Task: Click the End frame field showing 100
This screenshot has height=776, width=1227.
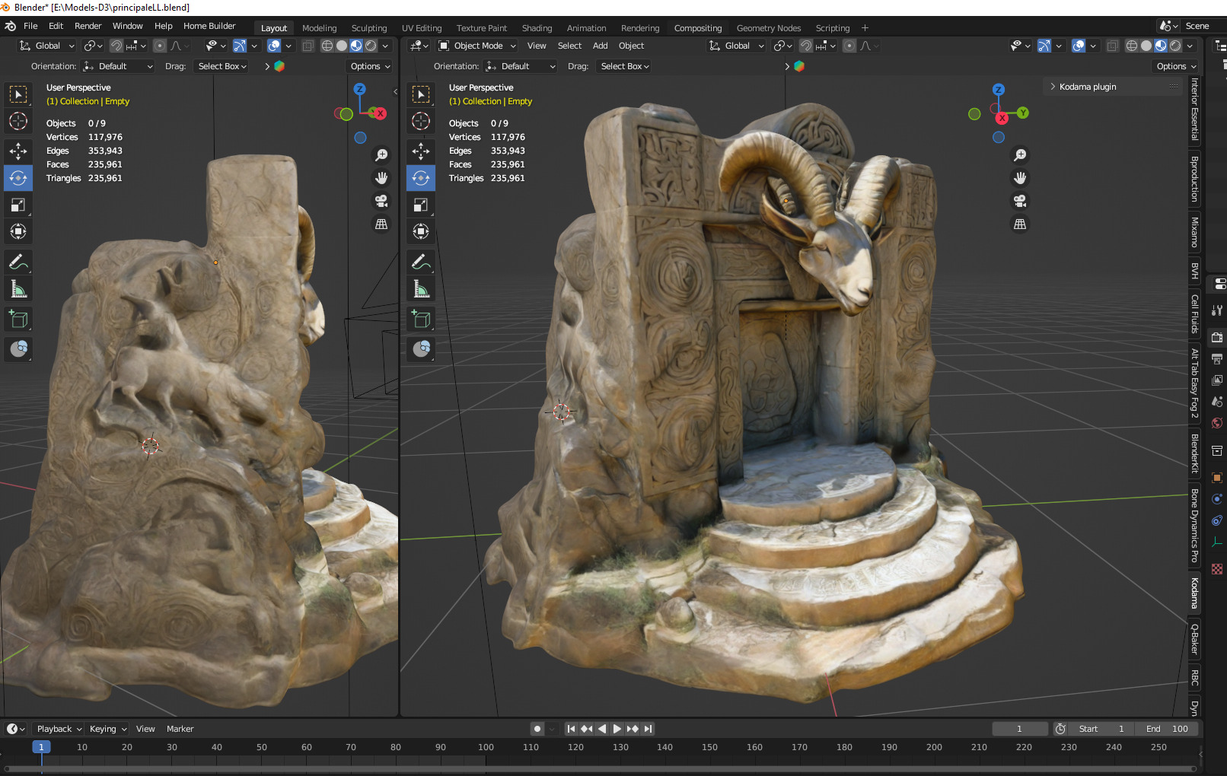Action: point(1167,729)
